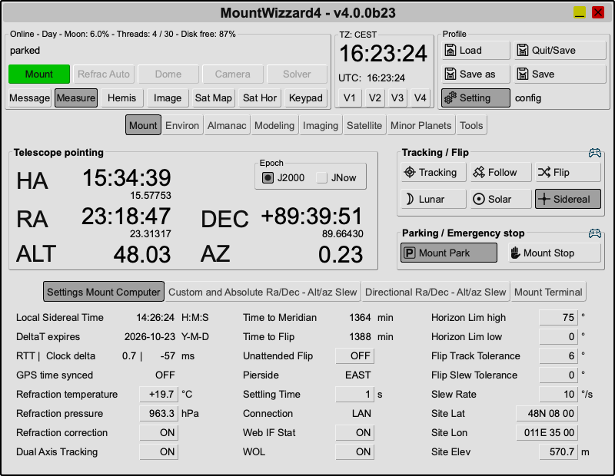This screenshot has height=476, width=615.
Task: Edit Horizon Lim high value
Action: pos(559,318)
